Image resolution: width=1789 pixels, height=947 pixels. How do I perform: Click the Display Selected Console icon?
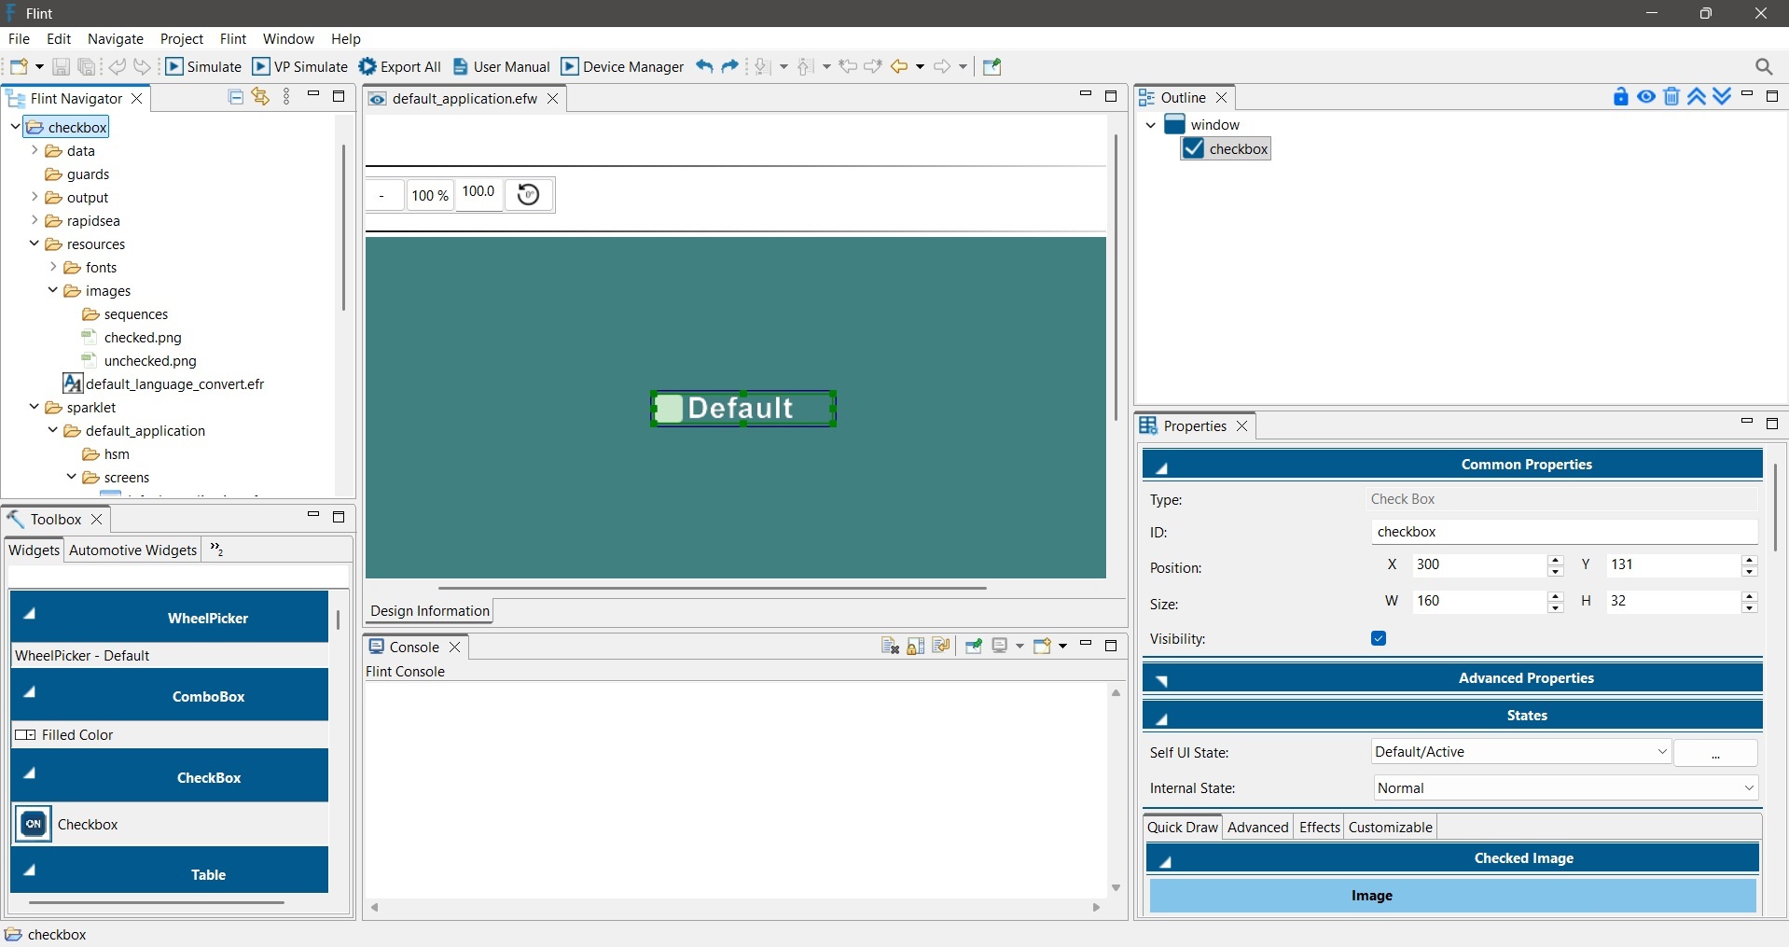click(1001, 646)
